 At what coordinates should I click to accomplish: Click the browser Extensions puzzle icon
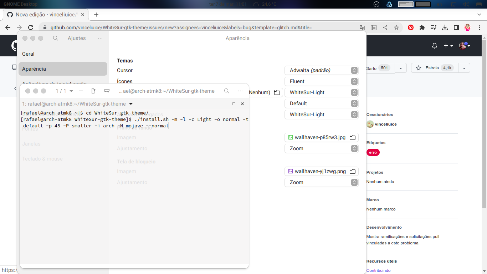[422, 27]
